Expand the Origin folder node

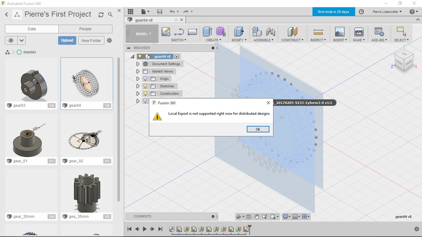click(x=138, y=79)
